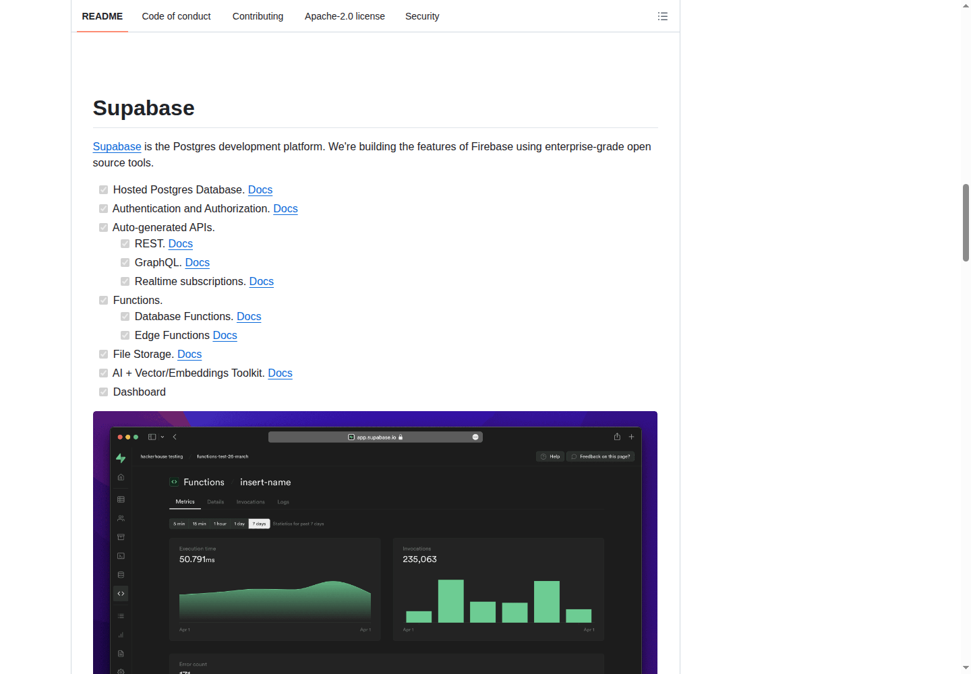Toggle the REST checkbox
This screenshot has height=674, width=971.
click(125, 244)
